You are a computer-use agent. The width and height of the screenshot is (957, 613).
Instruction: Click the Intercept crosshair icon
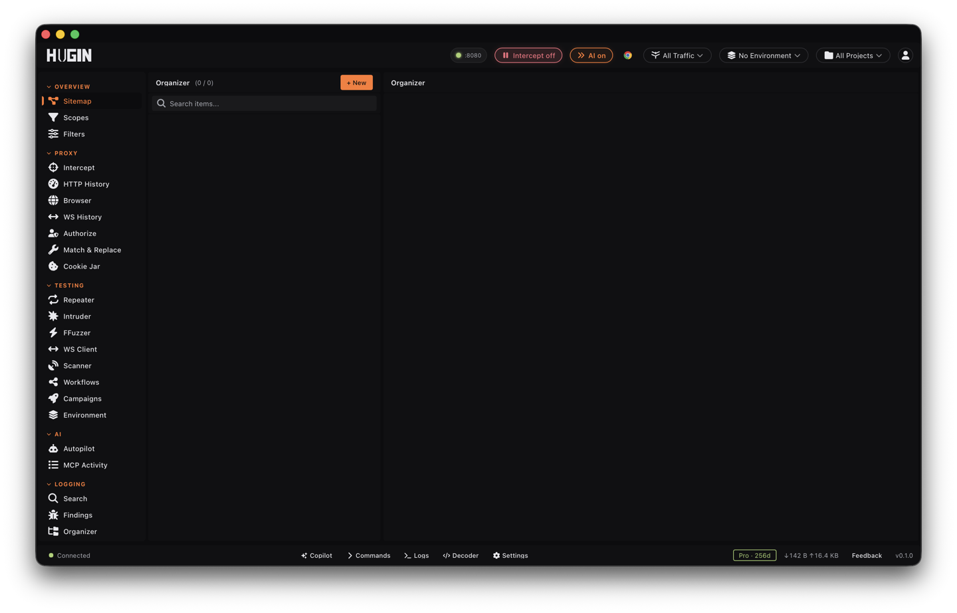(53, 168)
